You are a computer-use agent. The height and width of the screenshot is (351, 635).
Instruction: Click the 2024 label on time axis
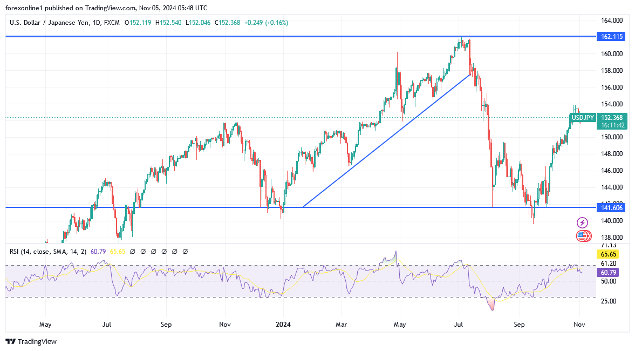pos(283,324)
